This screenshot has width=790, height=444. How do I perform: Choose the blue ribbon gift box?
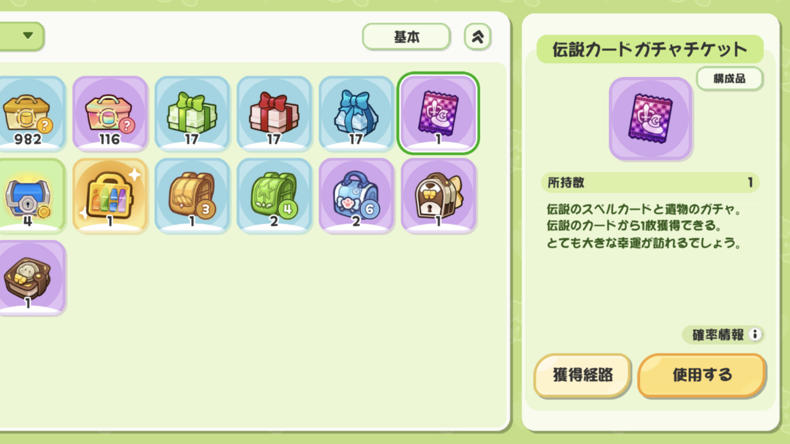[x=356, y=113]
